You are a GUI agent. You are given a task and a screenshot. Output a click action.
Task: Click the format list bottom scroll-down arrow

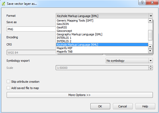click(150, 51)
